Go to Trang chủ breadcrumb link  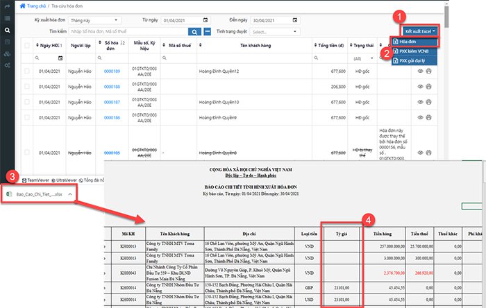pyautogui.click(x=36, y=6)
